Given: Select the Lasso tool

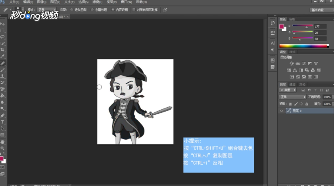Looking at the screenshot, I should 2,37.
